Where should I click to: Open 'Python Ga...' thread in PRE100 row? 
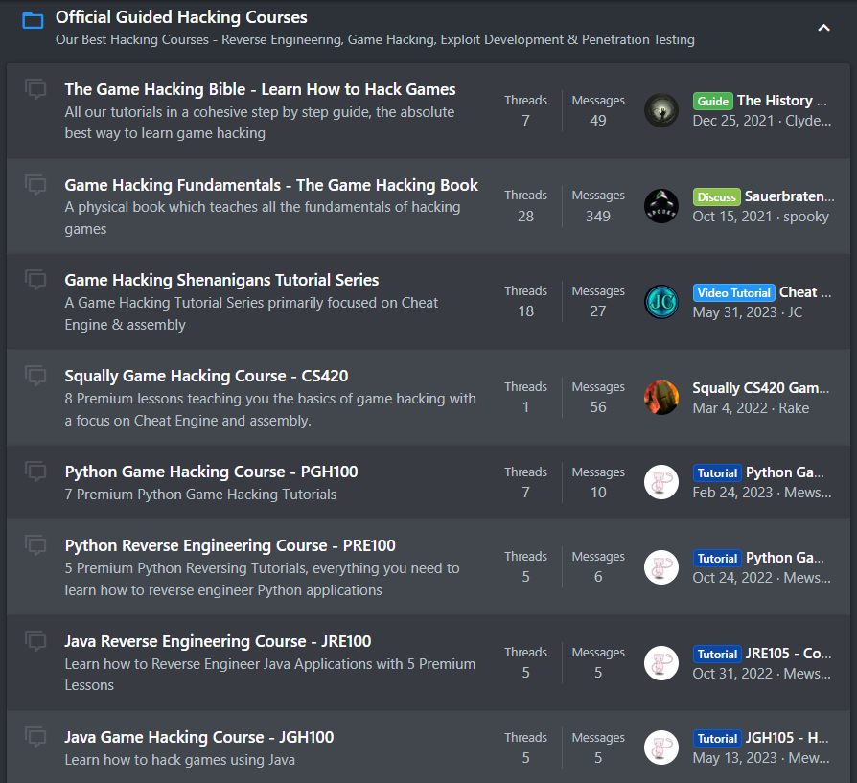785,558
